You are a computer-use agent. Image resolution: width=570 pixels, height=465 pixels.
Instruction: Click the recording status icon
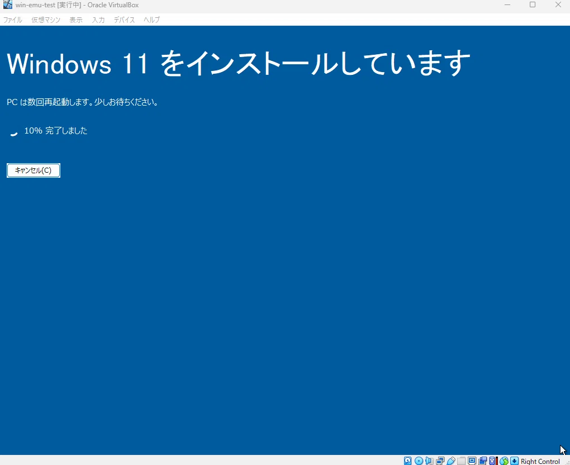coord(483,461)
